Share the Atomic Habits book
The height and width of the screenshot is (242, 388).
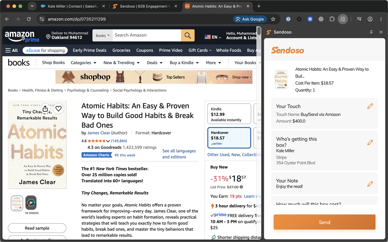pyautogui.click(x=45, y=109)
